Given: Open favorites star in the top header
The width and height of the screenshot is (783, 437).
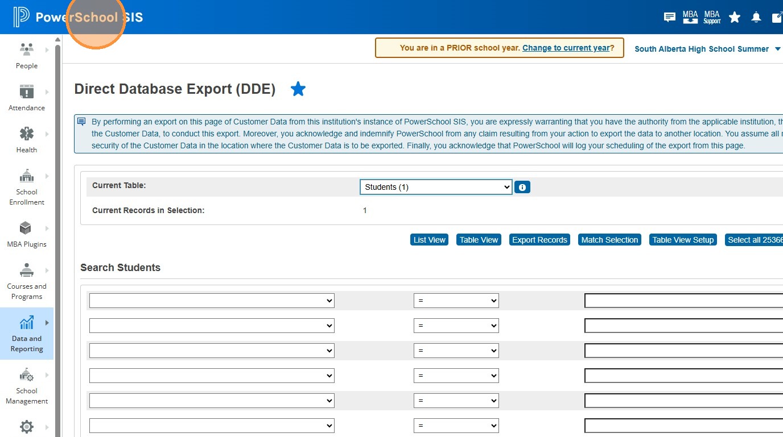Looking at the screenshot, I should [735, 17].
